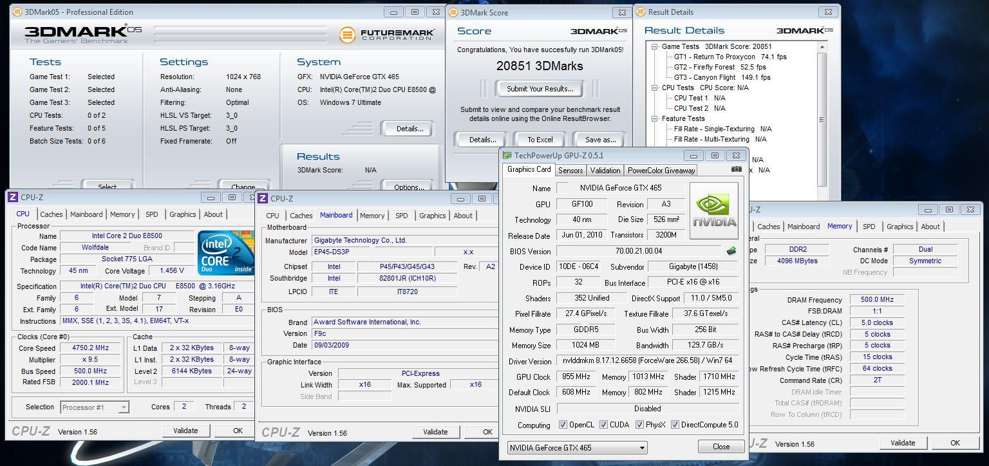
Task: Click the Futuremark Corporation logo in 3DMark05
Action: [x=387, y=34]
